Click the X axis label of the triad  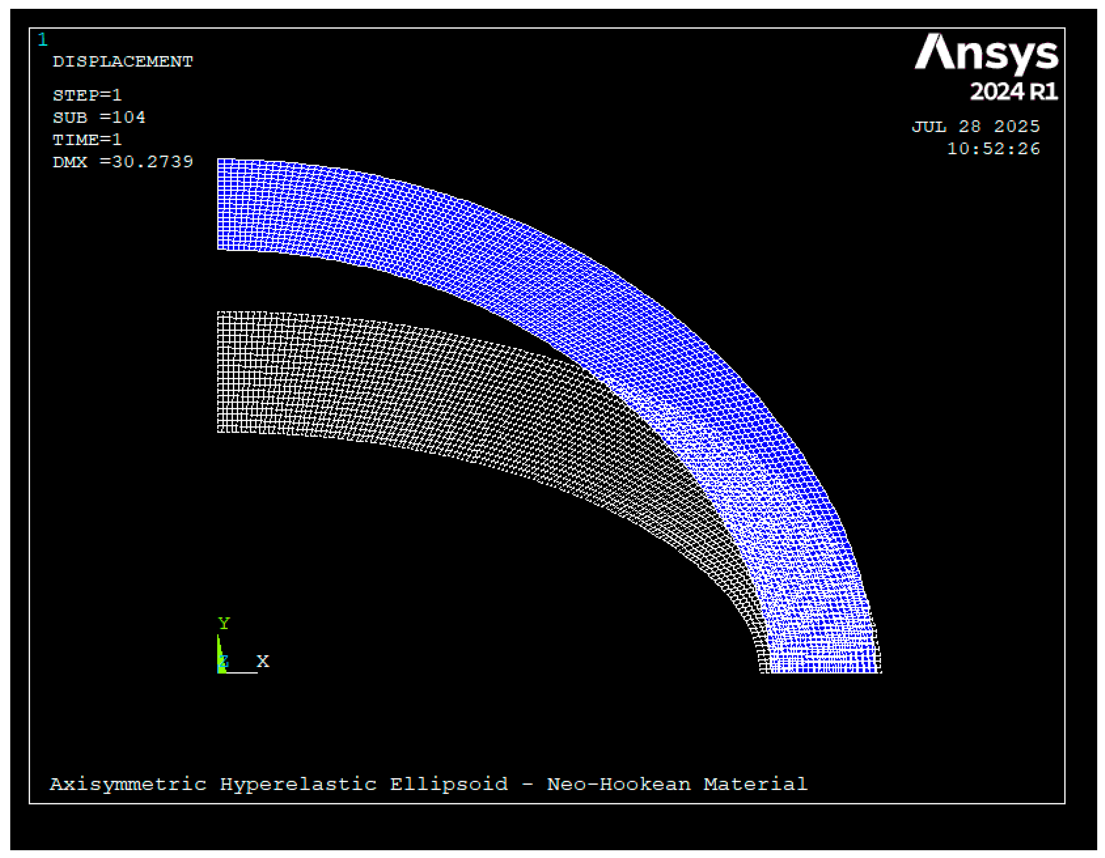tap(263, 661)
